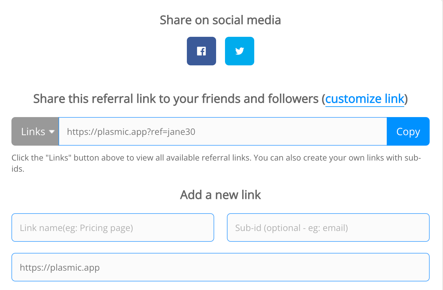Focus the 'Sub-id (optional)' input field
Screen dimensions: 443x290
328,227
